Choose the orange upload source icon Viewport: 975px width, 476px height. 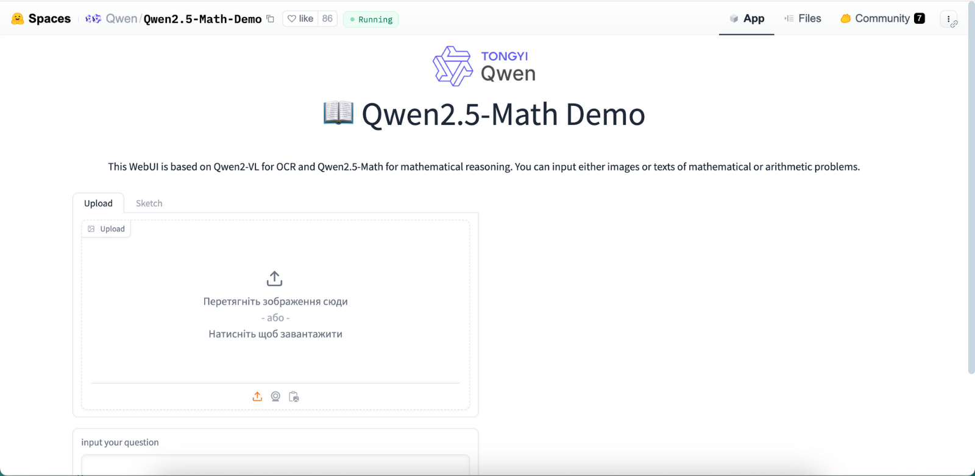[x=257, y=396]
